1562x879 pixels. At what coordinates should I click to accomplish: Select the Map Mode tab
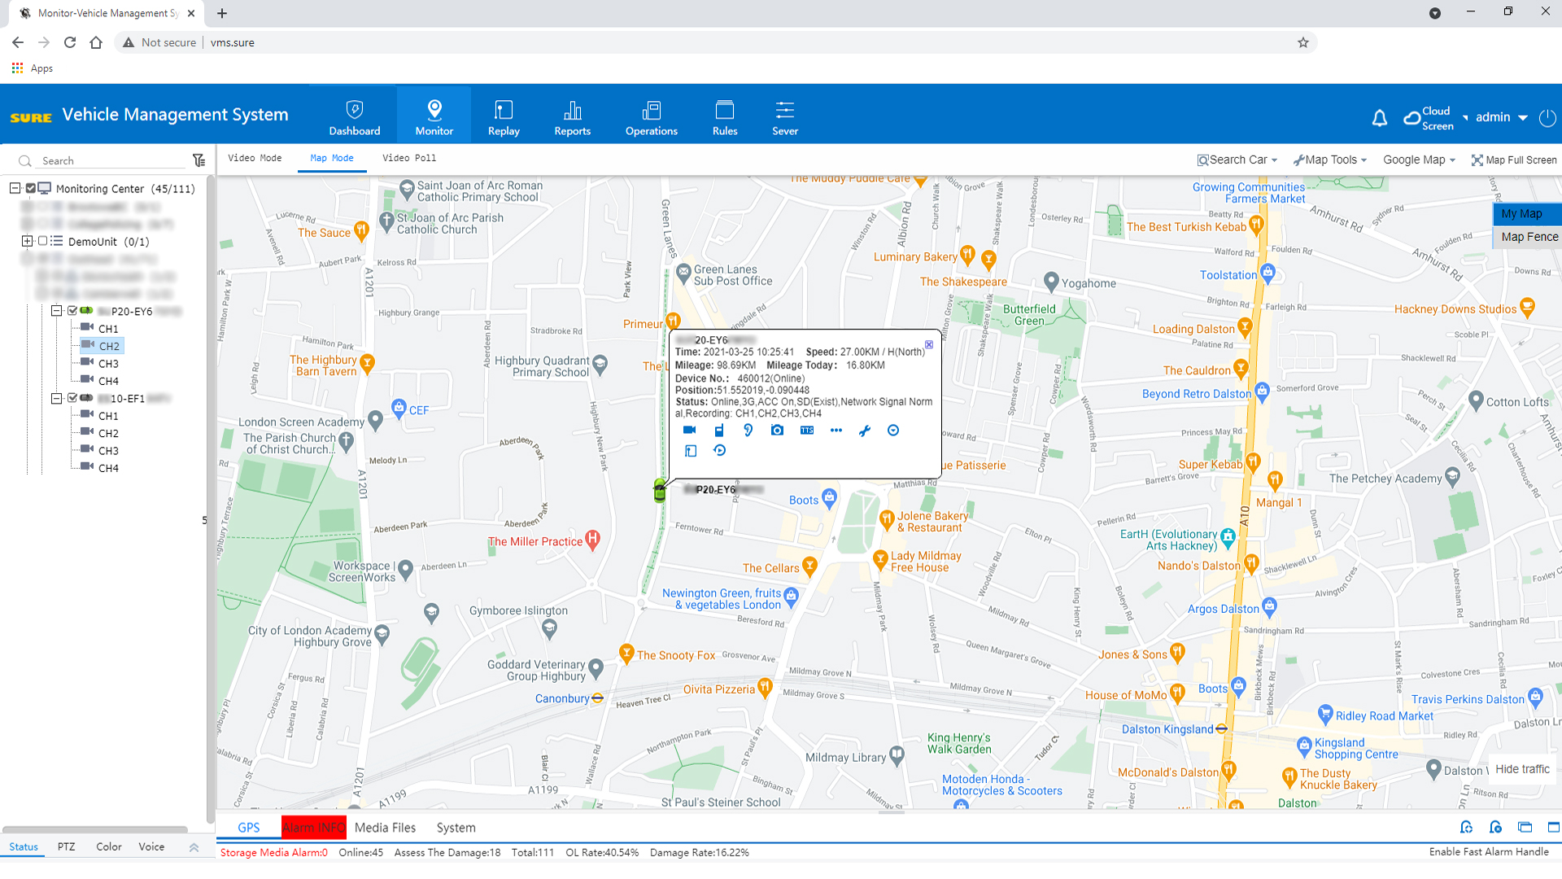pos(332,158)
